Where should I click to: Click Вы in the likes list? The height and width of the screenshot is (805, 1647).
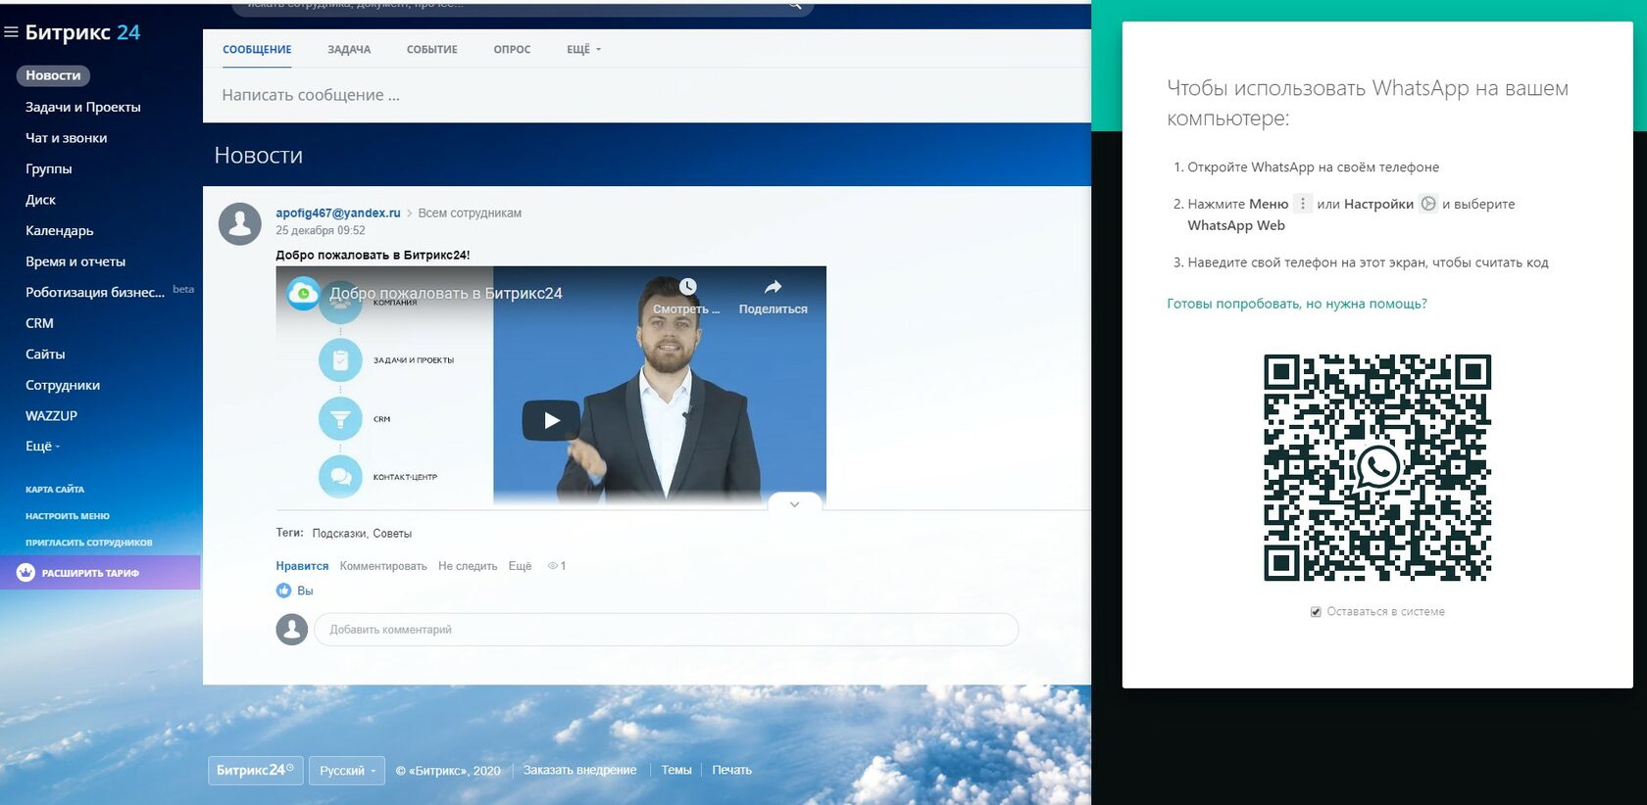coord(305,591)
